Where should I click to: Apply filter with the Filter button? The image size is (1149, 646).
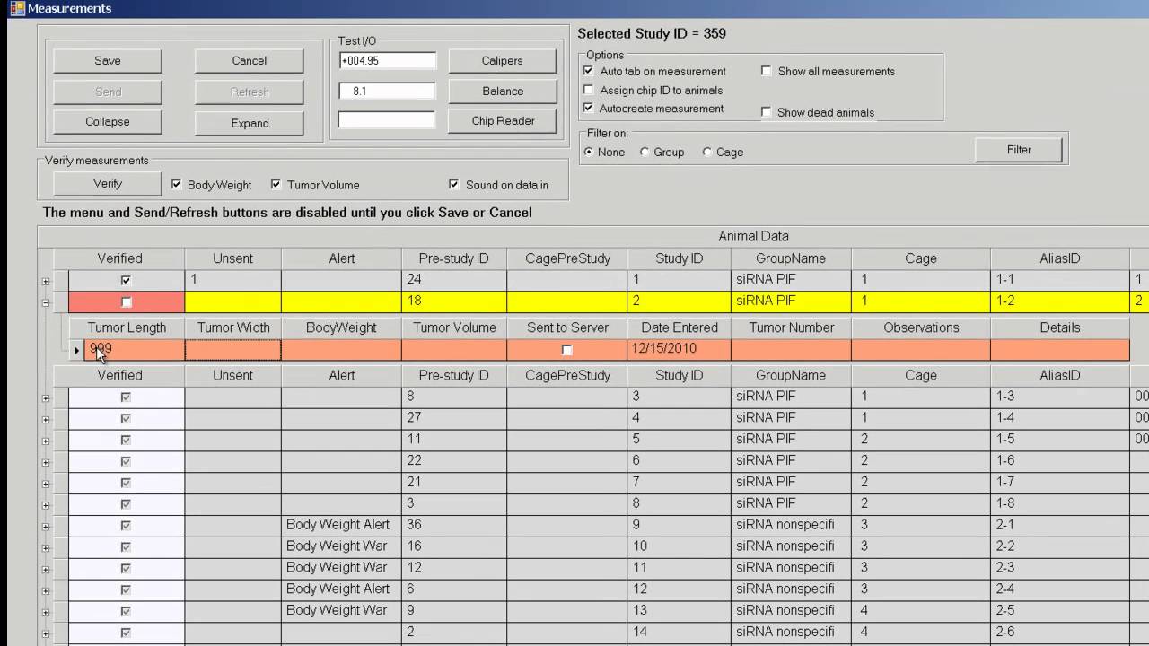pyautogui.click(x=1019, y=150)
